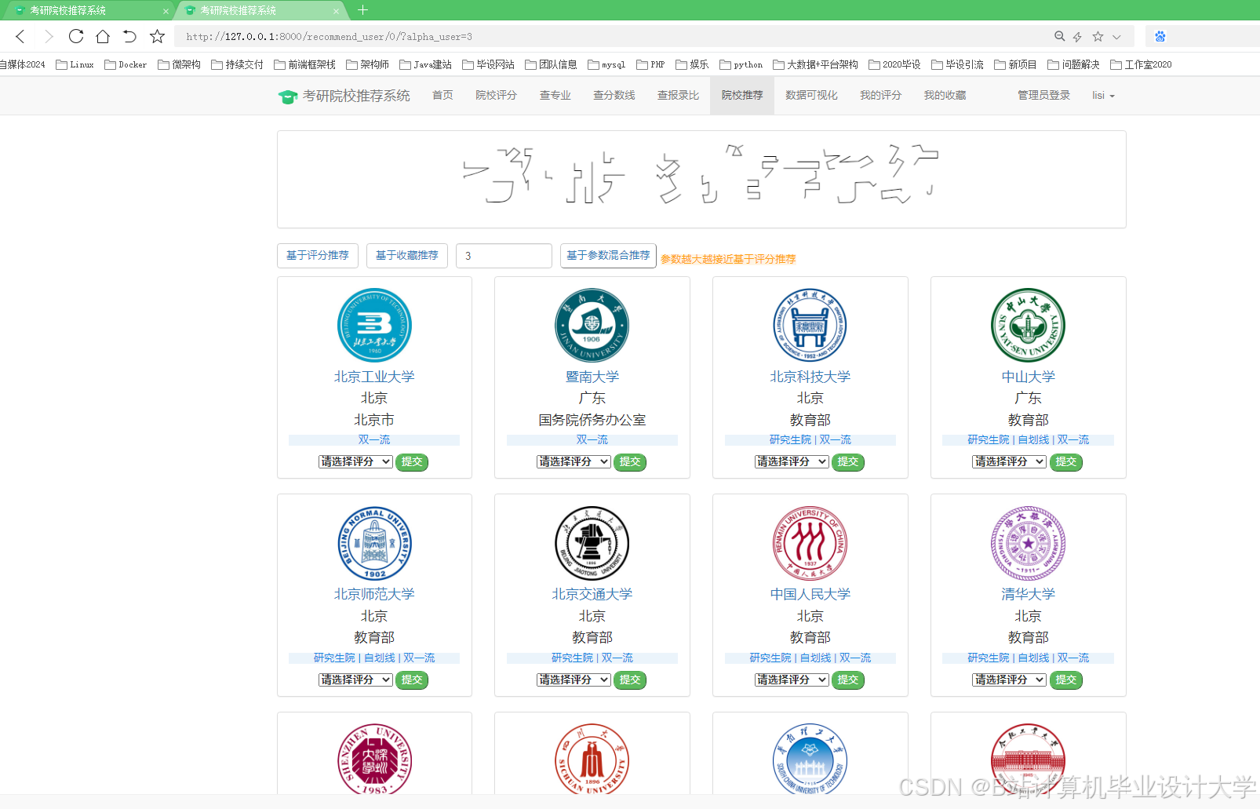
Task: Open rating dropdown for 清华大学
Action: pyautogui.click(x=1009, y=680)
